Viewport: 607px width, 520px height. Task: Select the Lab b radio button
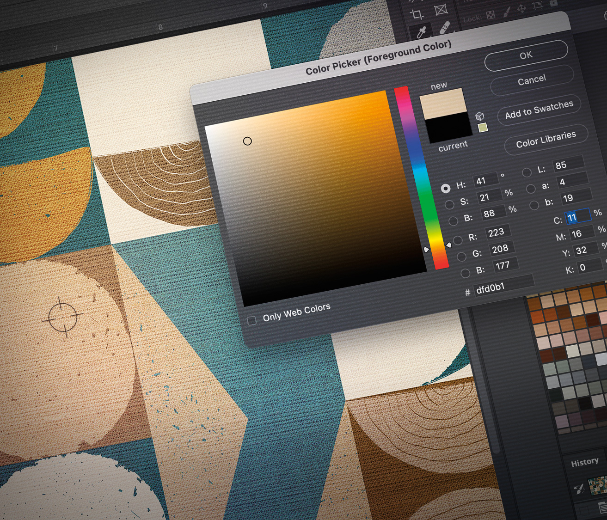point(534,205)
